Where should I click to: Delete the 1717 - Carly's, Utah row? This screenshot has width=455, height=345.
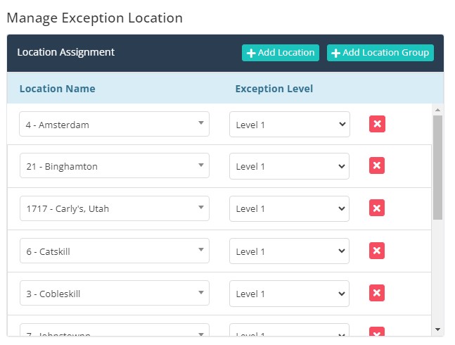pos(377,208)
